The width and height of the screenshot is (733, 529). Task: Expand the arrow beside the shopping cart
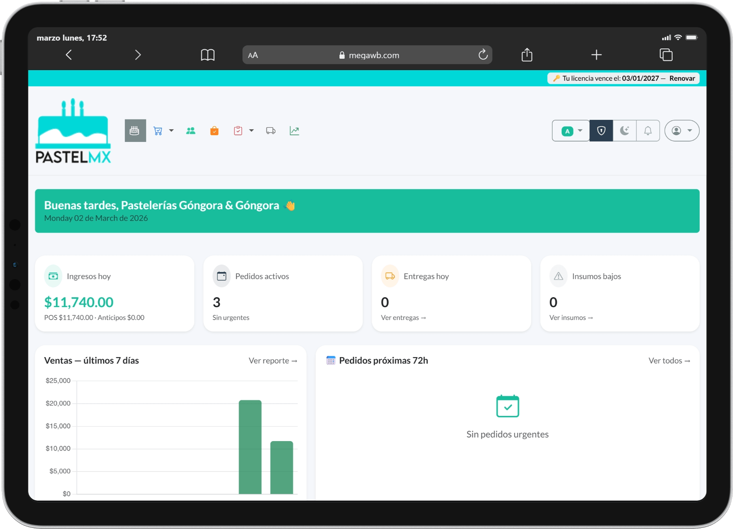click(x=171, y=130)
